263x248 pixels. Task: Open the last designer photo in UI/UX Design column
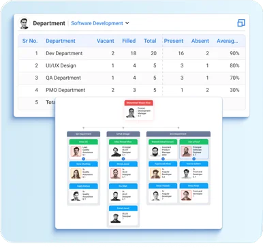coord(116,218)
